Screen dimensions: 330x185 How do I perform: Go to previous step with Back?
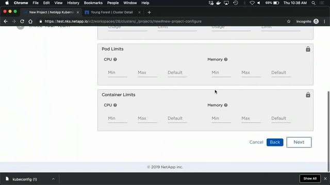click(275, 142)
